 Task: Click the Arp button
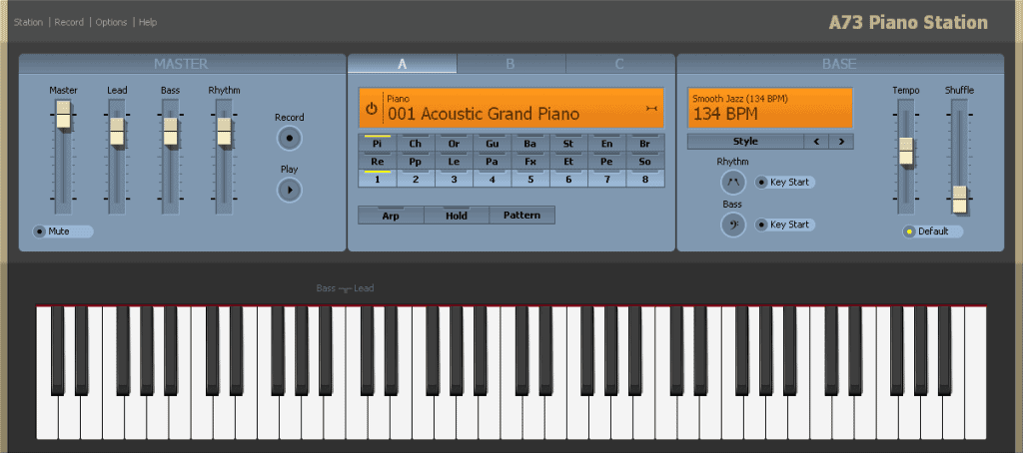pyautogui.click(x=391, y=215)
